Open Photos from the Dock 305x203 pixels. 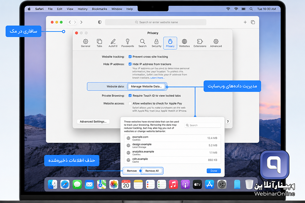pyautogui.click(x=114, y=184)
